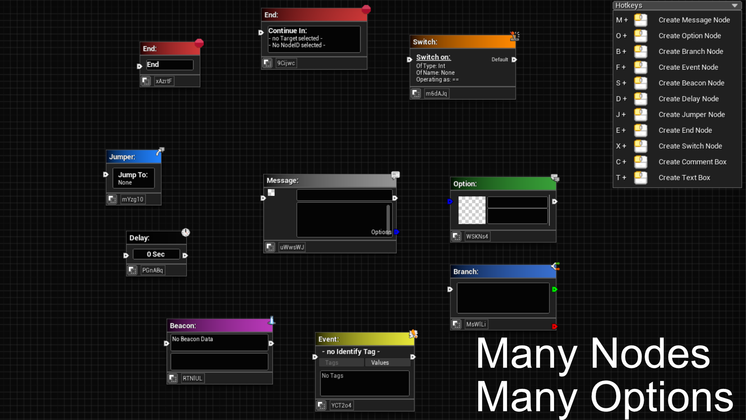Click the green true pin on Branch
This screenshot has width=746, height=420.
(554, 289)
